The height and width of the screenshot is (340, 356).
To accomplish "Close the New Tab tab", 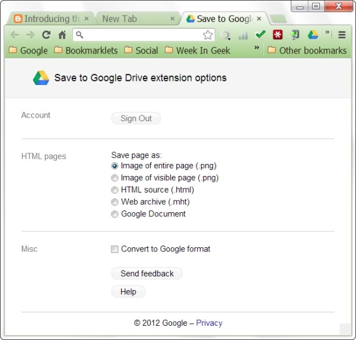I will click(x=173, y=18).
